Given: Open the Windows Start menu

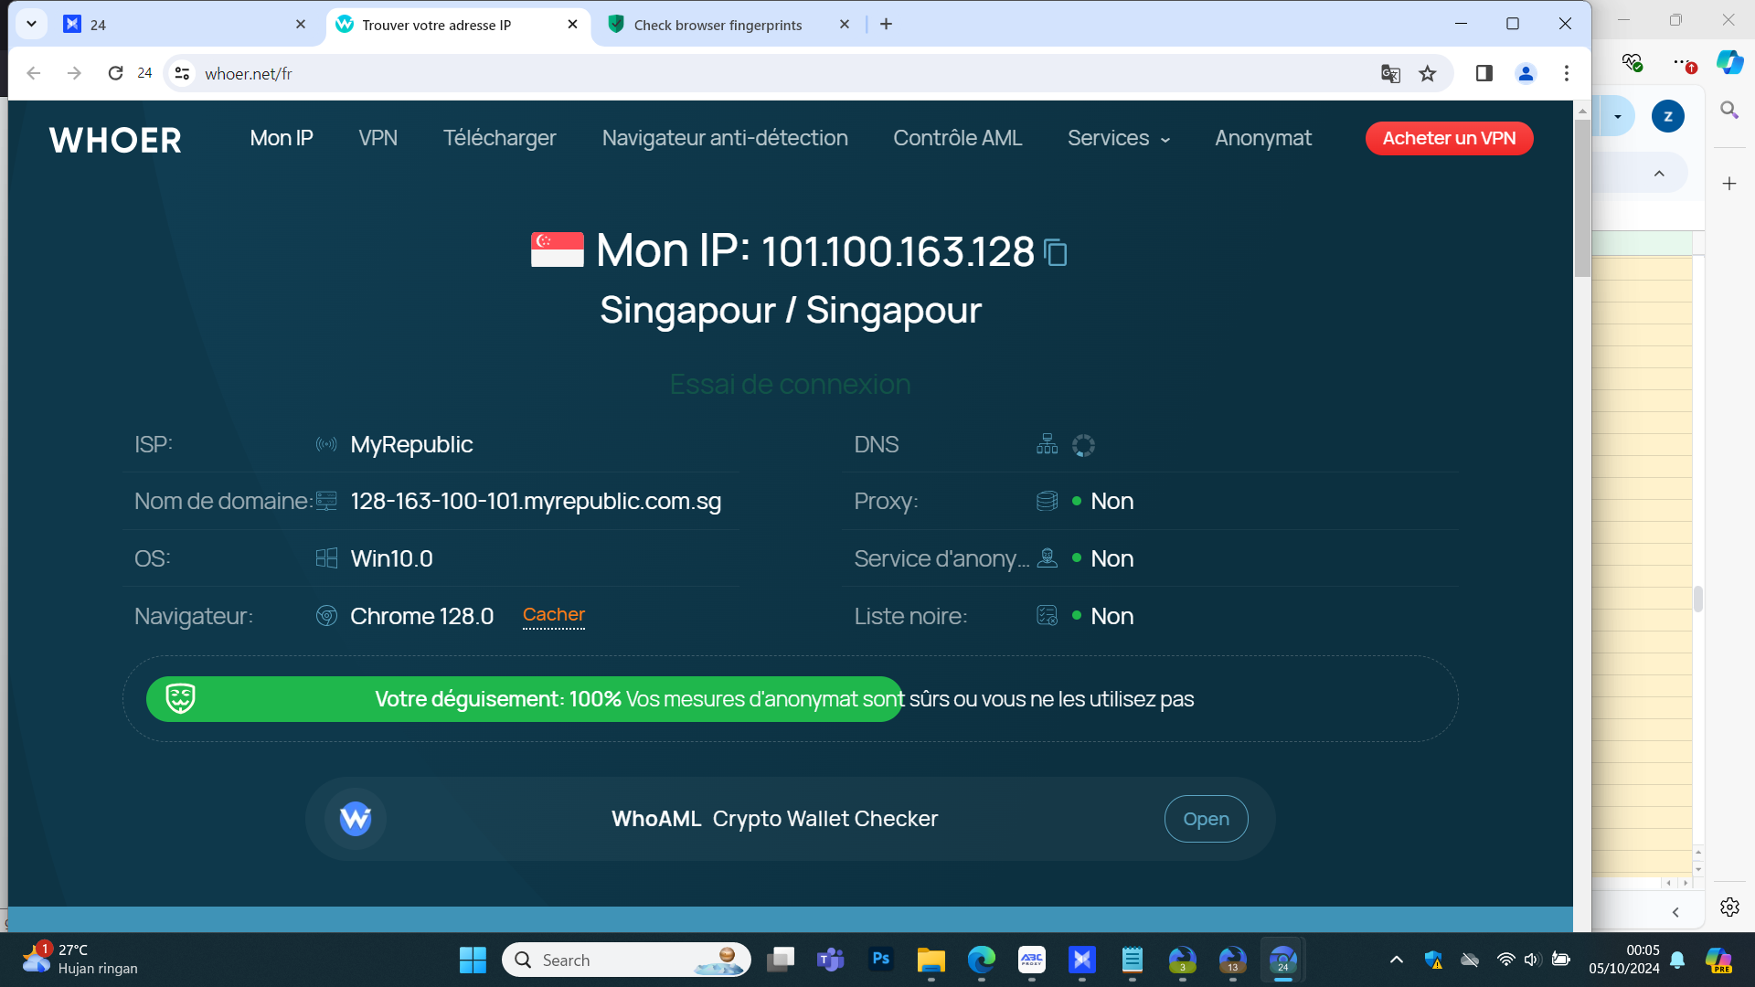Looking at the screenshot, I should pyautogui.click(x=473, y=960).
